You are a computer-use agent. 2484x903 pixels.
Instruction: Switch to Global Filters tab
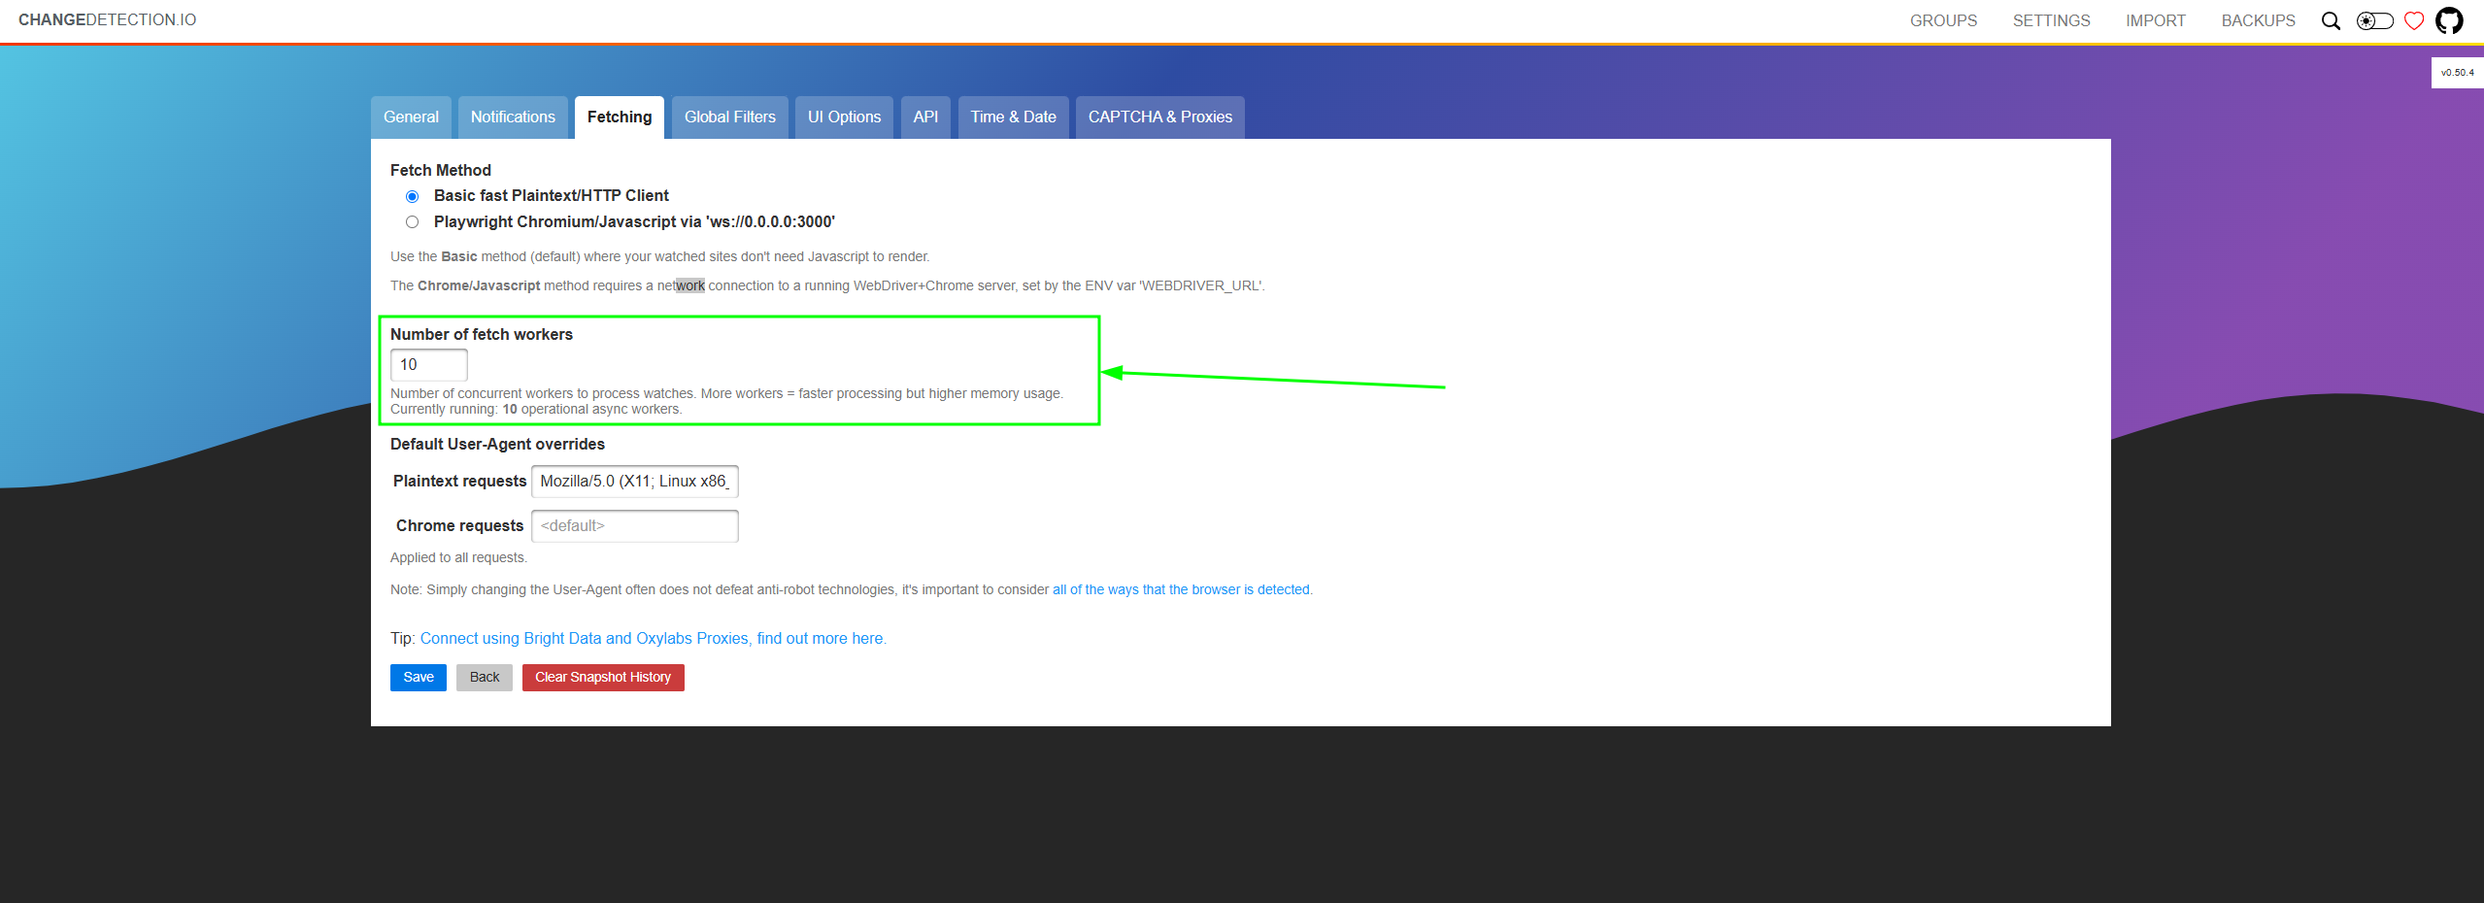[729, 117]
